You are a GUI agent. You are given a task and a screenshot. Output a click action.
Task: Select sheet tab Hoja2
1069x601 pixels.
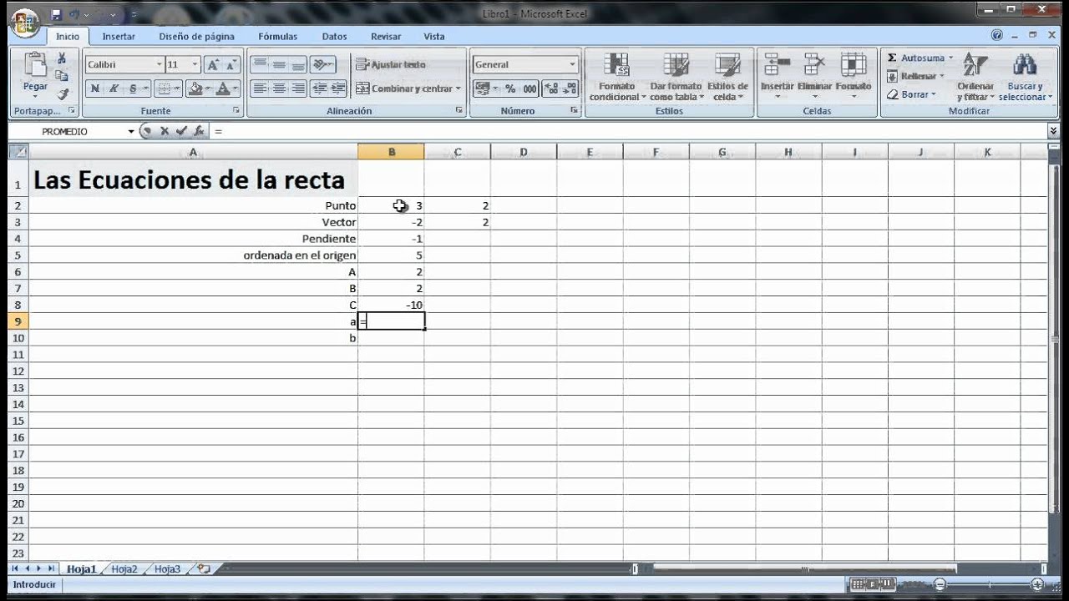tap(124, 568)
